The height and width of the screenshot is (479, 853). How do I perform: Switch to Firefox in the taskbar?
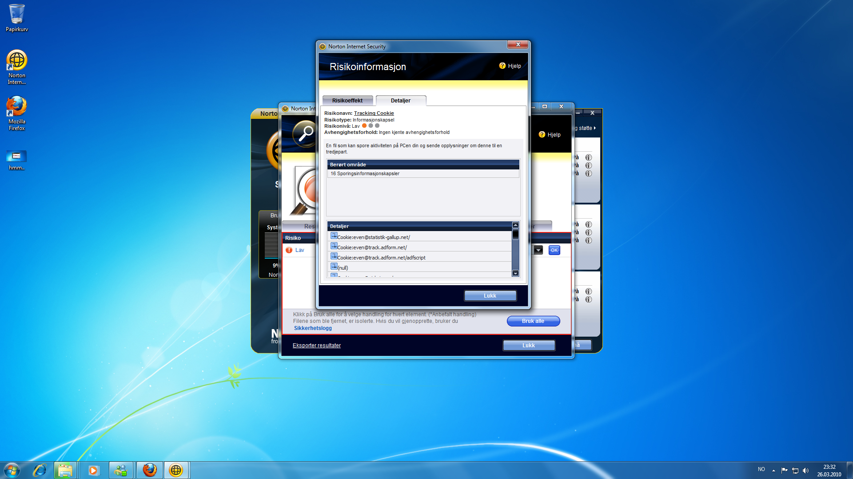(150, 470)
